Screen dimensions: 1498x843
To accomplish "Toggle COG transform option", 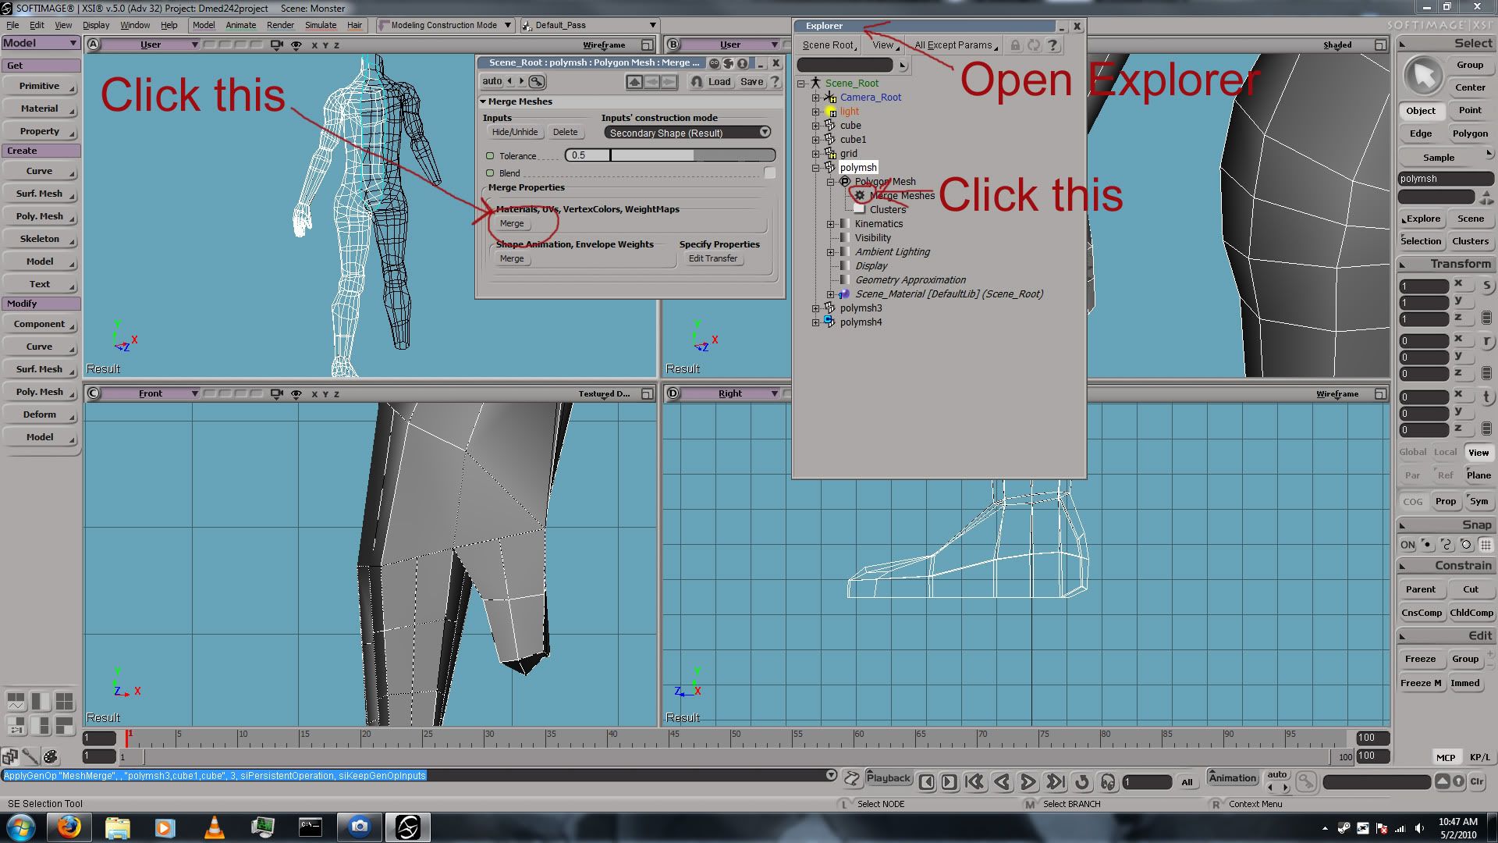I will pos(1413,501).
